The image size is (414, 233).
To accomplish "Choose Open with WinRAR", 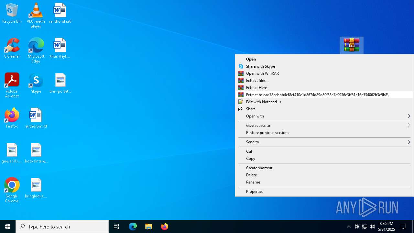I will pos(324,73).
